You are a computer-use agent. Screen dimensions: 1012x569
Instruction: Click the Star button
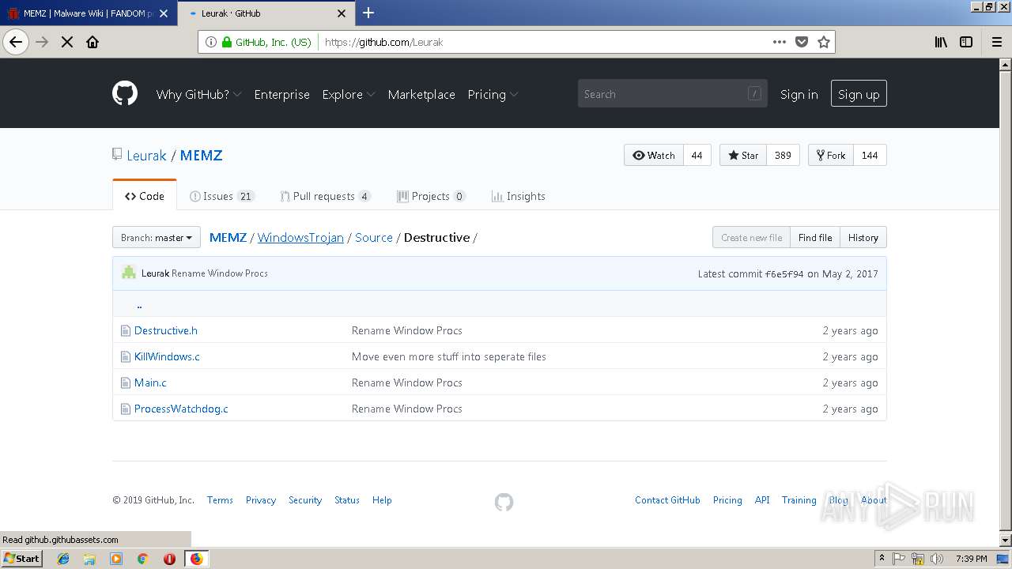(743, 155)
